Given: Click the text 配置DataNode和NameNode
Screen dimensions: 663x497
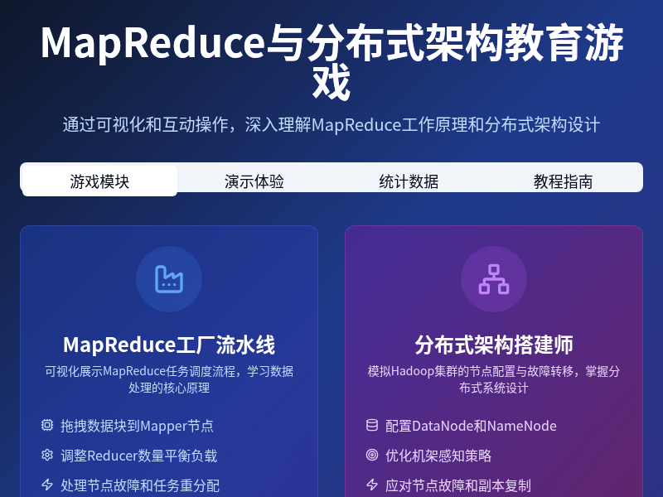Looking at the screenshot, I should point(471,426).
